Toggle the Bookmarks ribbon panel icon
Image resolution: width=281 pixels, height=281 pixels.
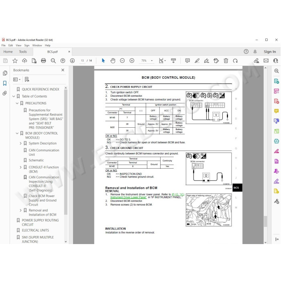click(x=5, y=83)
